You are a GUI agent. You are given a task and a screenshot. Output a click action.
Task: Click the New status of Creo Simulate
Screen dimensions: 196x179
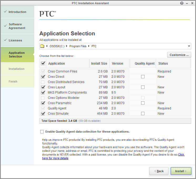tap(161, 114)
